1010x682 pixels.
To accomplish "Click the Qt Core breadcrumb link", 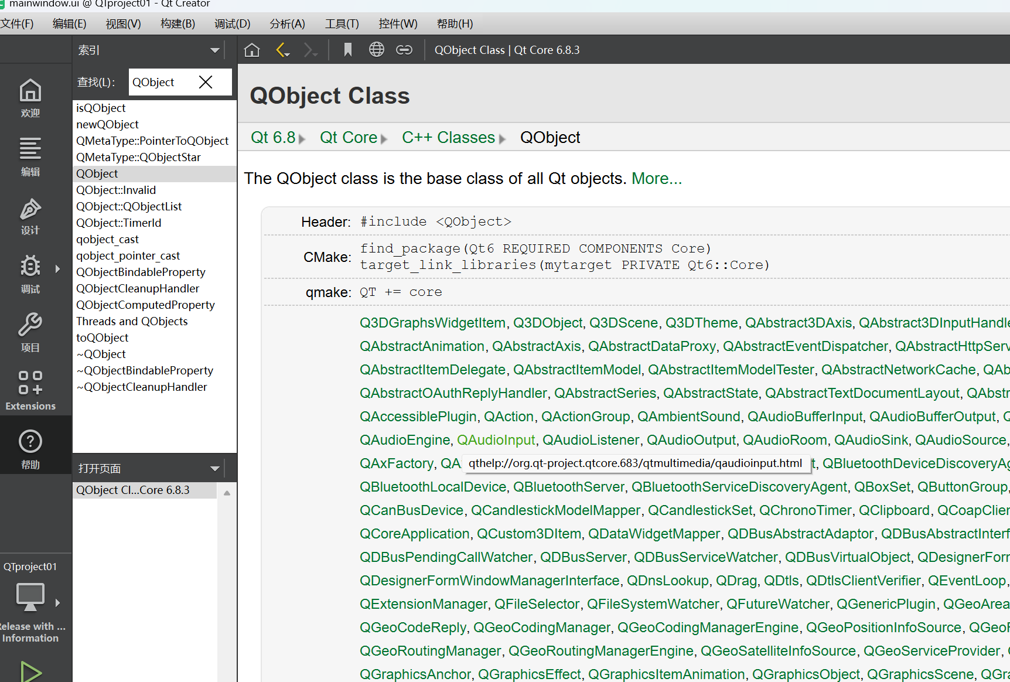I will [x=349, y=138].
